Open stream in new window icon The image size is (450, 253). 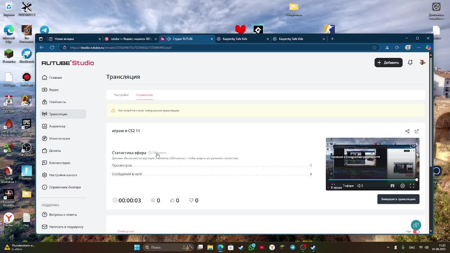click(x=417, y=131)
